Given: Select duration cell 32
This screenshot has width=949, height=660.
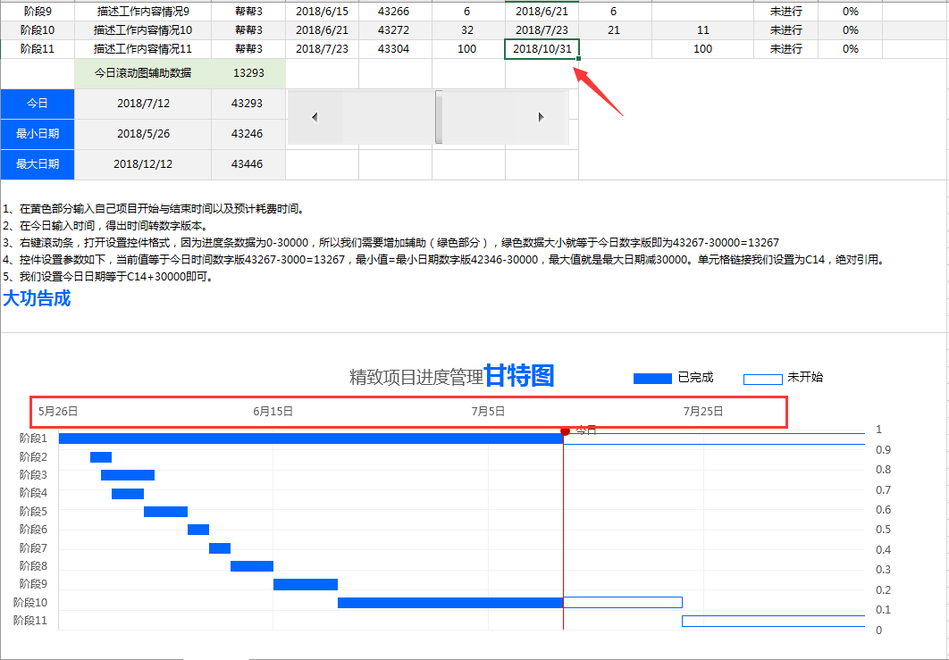Looking at the screenshot, I should click(x=467, y=30).
